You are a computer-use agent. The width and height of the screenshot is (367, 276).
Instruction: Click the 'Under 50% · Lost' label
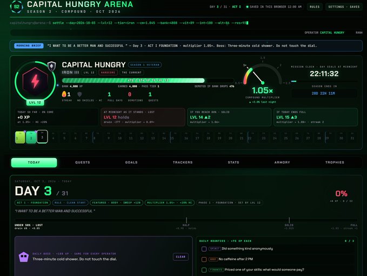coord(29,225)
